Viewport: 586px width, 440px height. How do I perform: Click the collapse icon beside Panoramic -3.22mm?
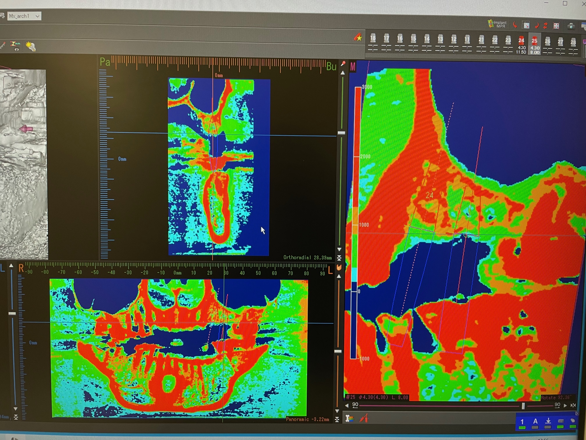tap(337, 419)
